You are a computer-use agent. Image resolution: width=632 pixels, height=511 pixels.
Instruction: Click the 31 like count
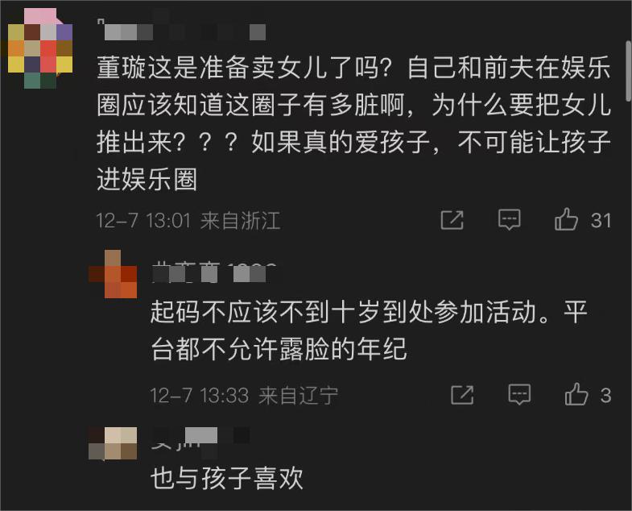tap(601, 220)
